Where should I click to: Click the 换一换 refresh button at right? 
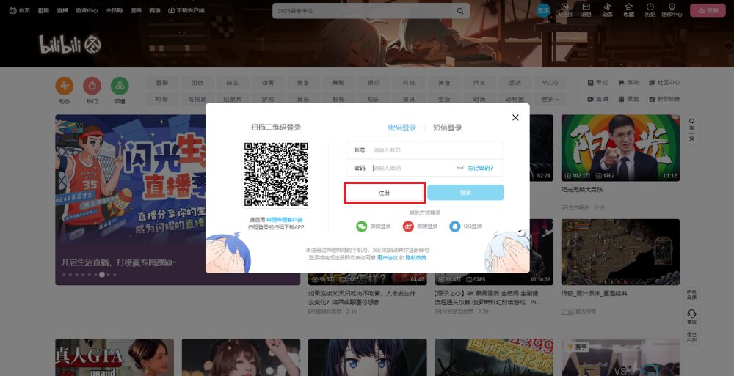click(691, 130)
